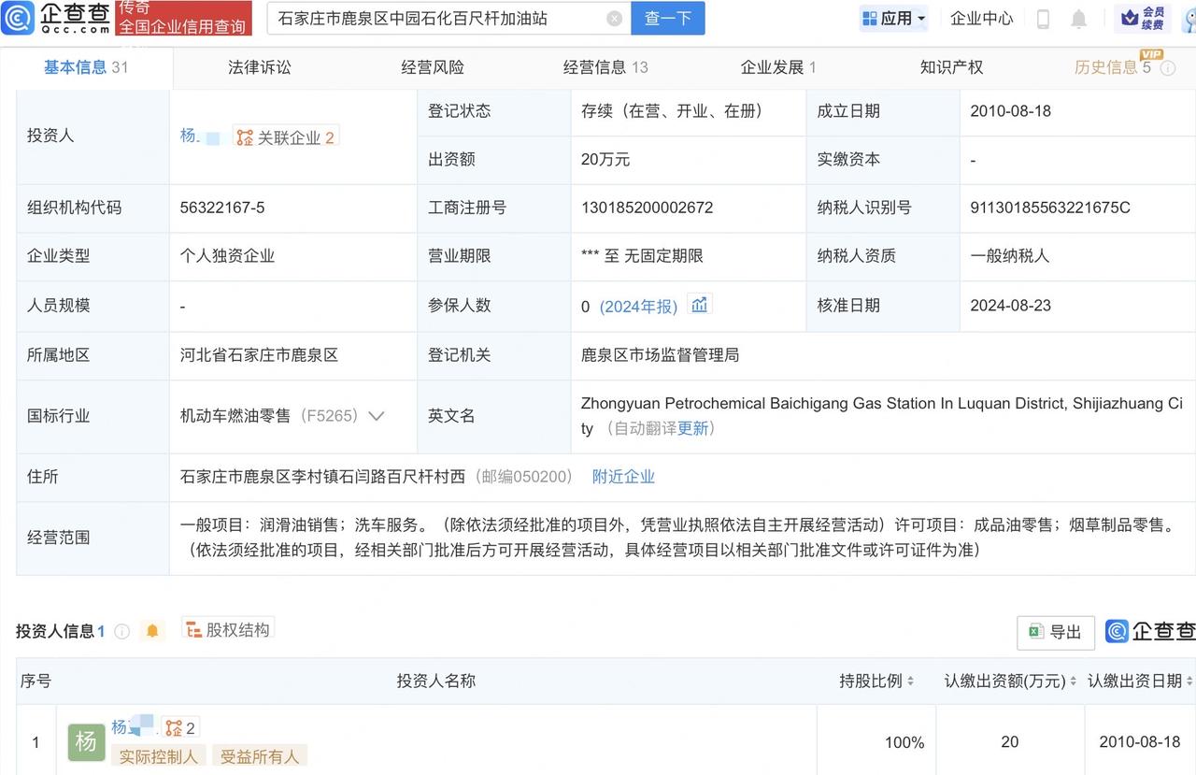Click the 全国企业信用查询 banner
This screenshot has height=775, width=1196.
pos(185,19)
